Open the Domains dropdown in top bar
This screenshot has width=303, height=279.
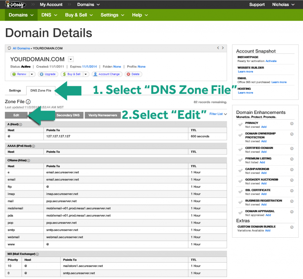88,4
